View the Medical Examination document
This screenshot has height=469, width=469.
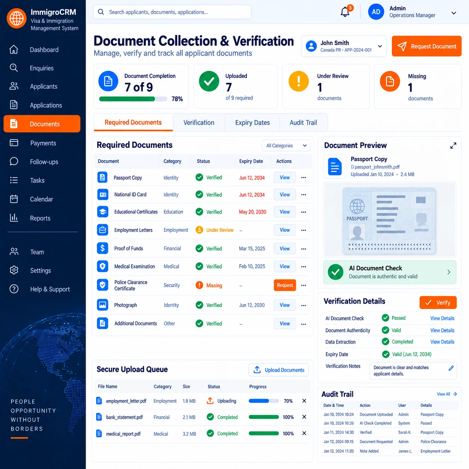click(285, 266)
